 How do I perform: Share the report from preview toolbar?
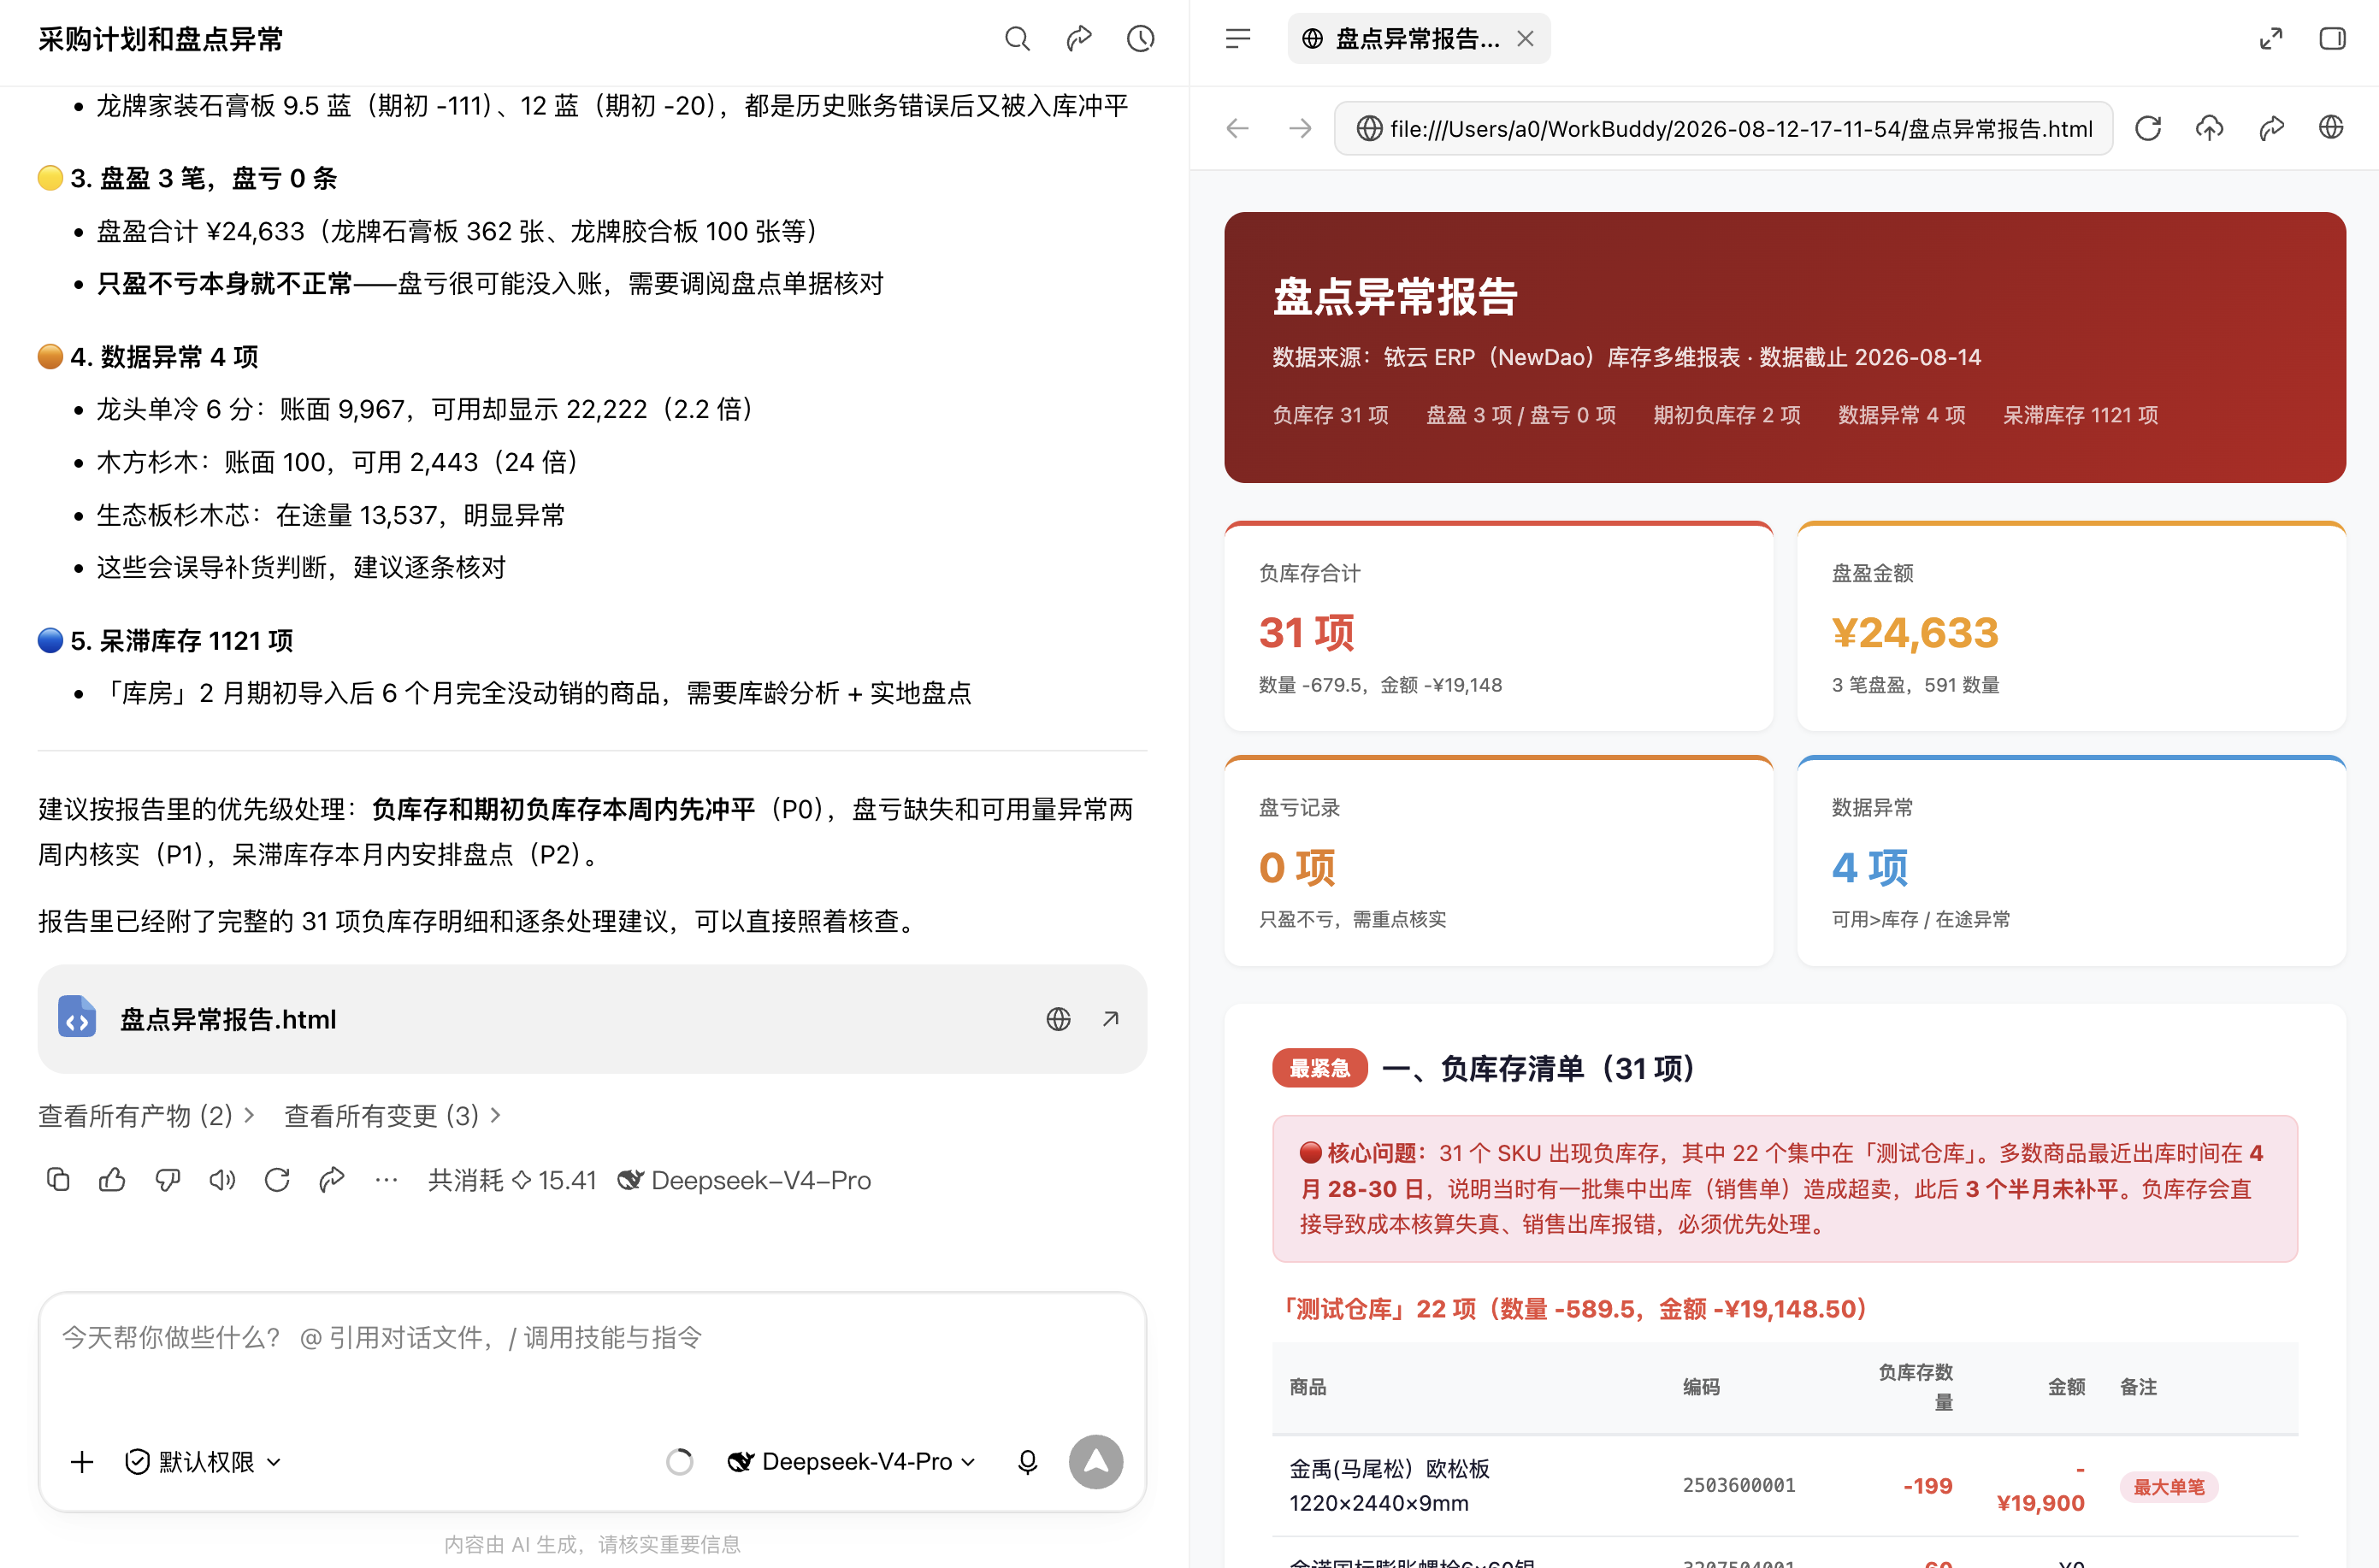point(2271,128)
